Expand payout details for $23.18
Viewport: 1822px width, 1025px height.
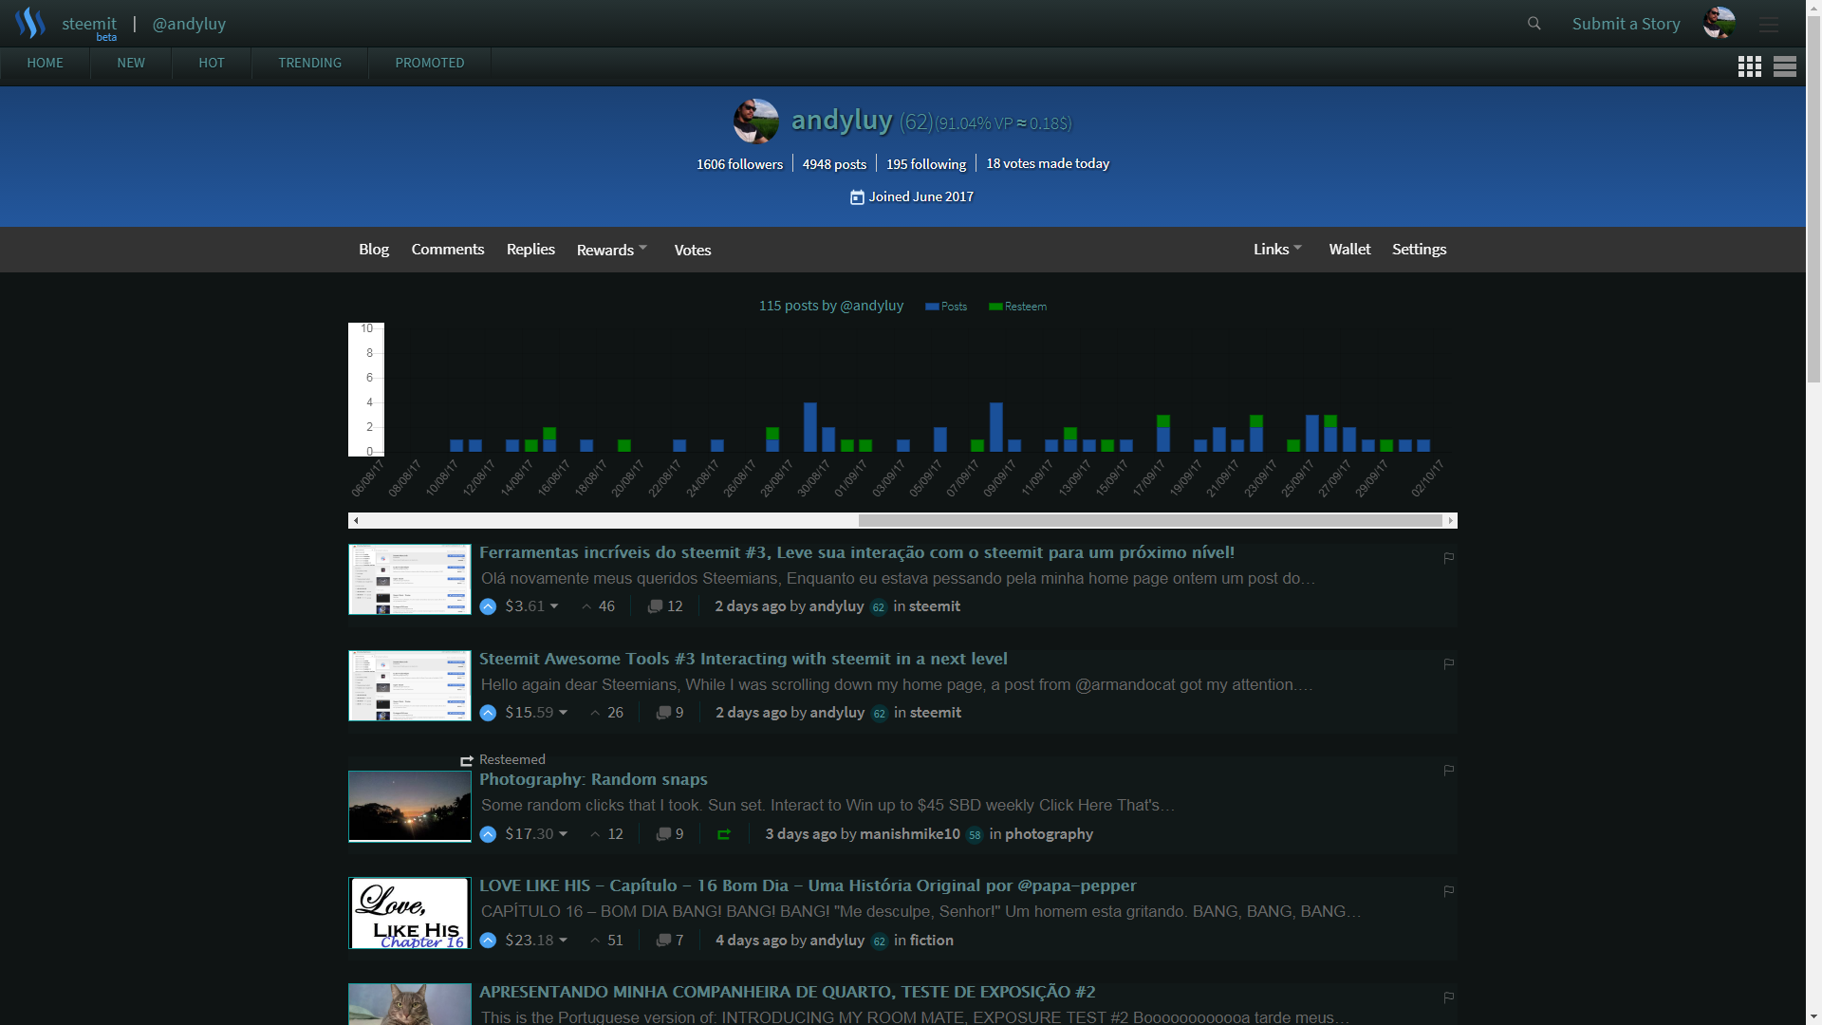coord(563,941)
